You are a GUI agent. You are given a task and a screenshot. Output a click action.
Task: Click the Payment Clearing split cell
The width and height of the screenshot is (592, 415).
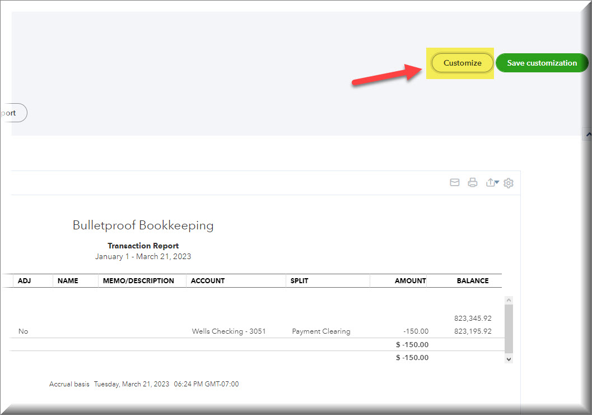tap(321, 331)
